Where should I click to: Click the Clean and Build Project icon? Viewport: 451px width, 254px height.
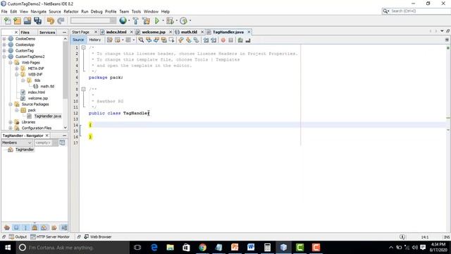146,20
